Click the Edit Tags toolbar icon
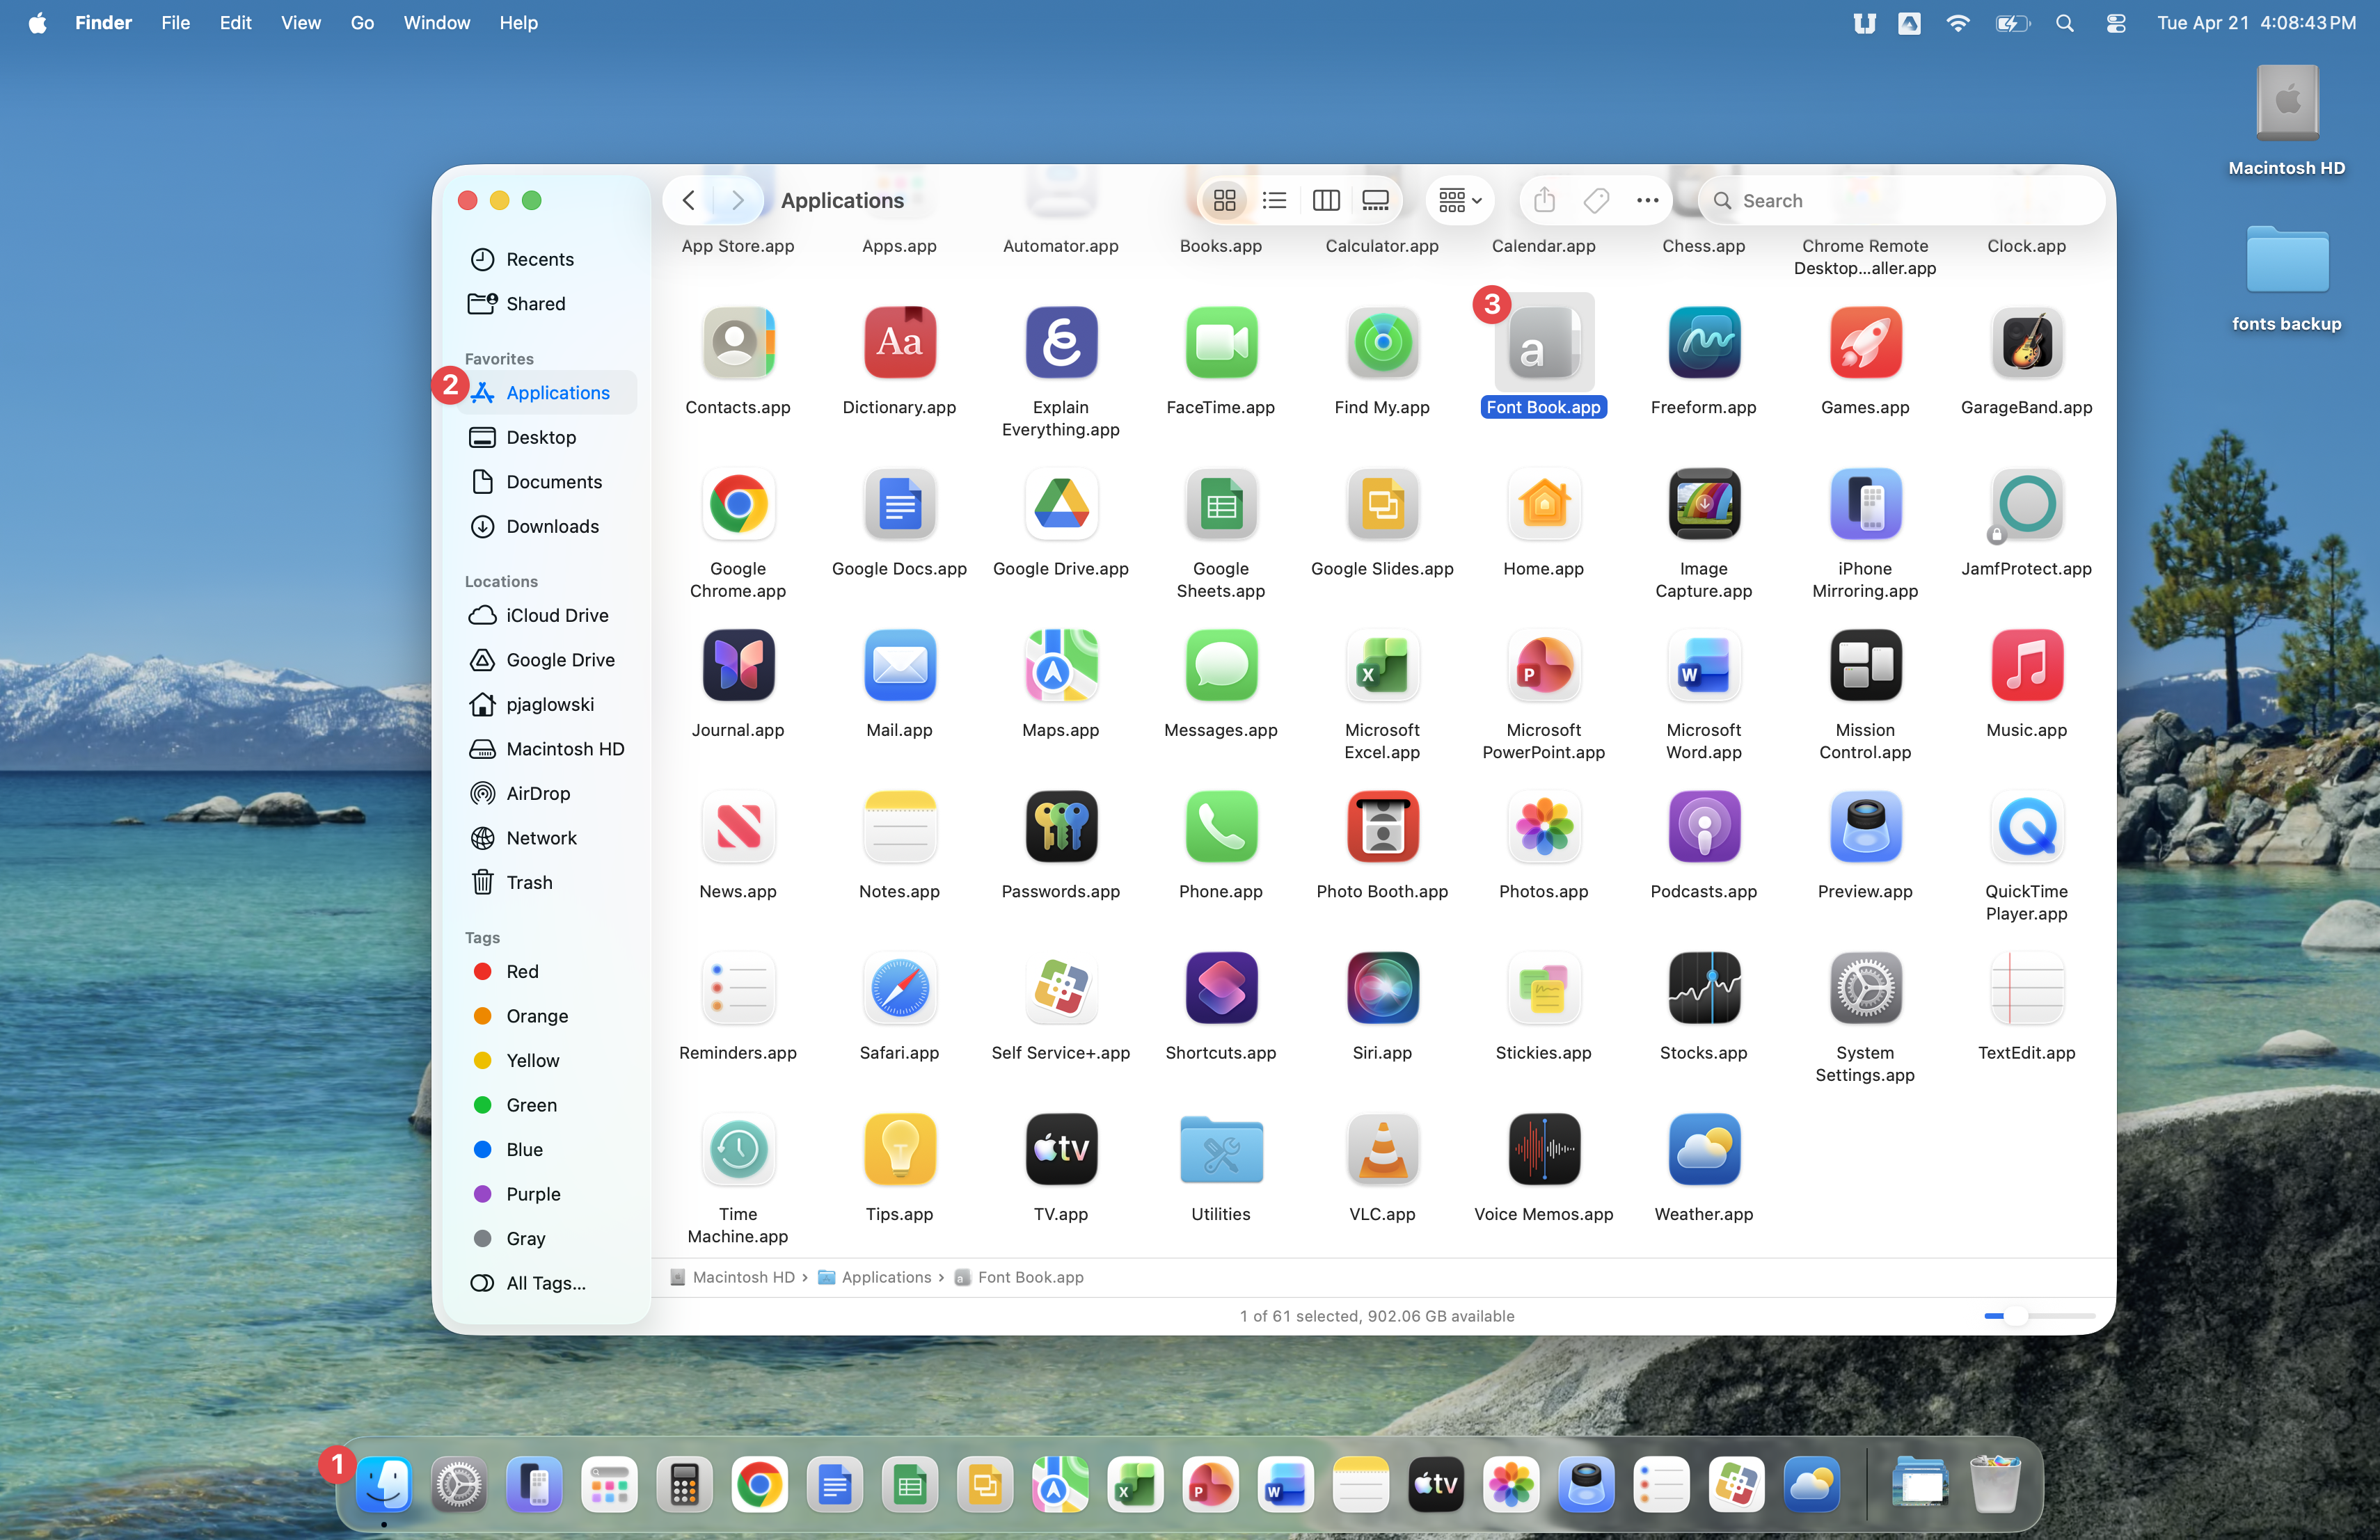Image resolution: width=2380 pixels, height=1540 pixels. point(1596,201)
